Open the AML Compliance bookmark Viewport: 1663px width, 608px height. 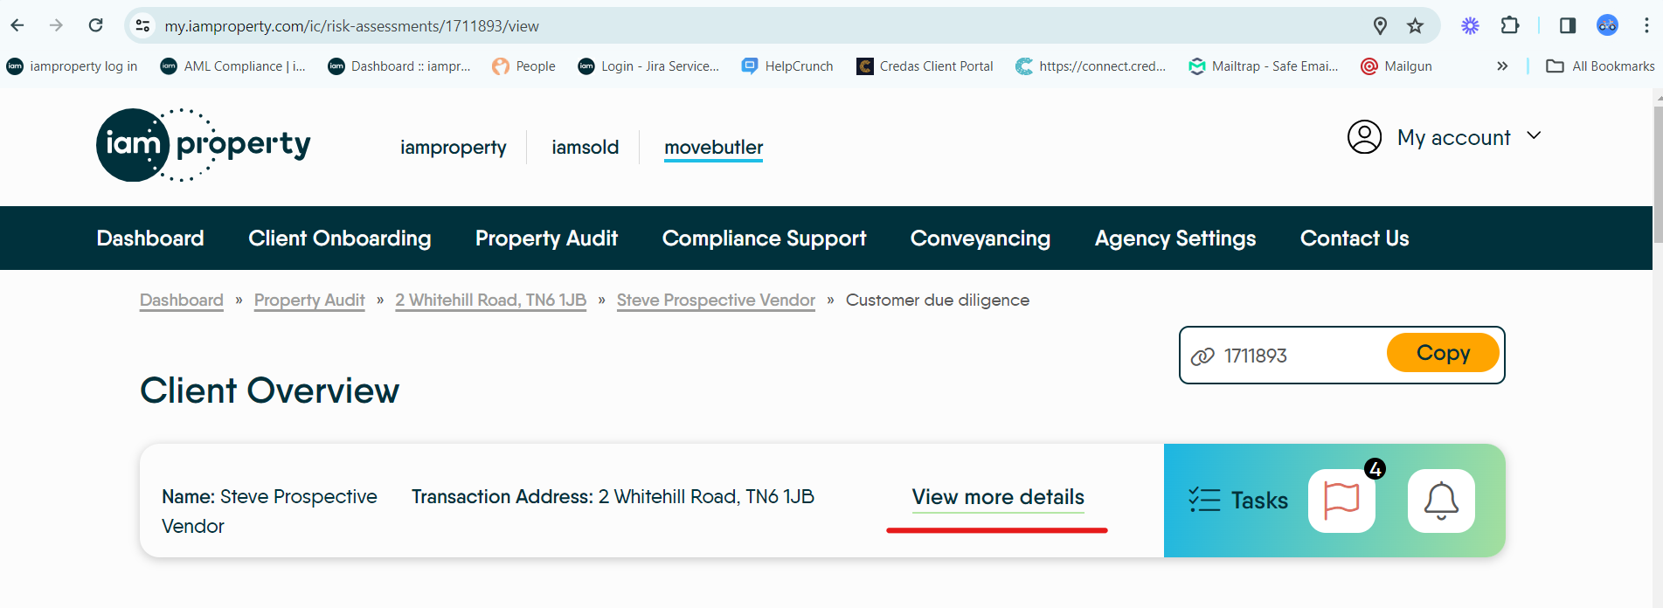tap(233, 66)
